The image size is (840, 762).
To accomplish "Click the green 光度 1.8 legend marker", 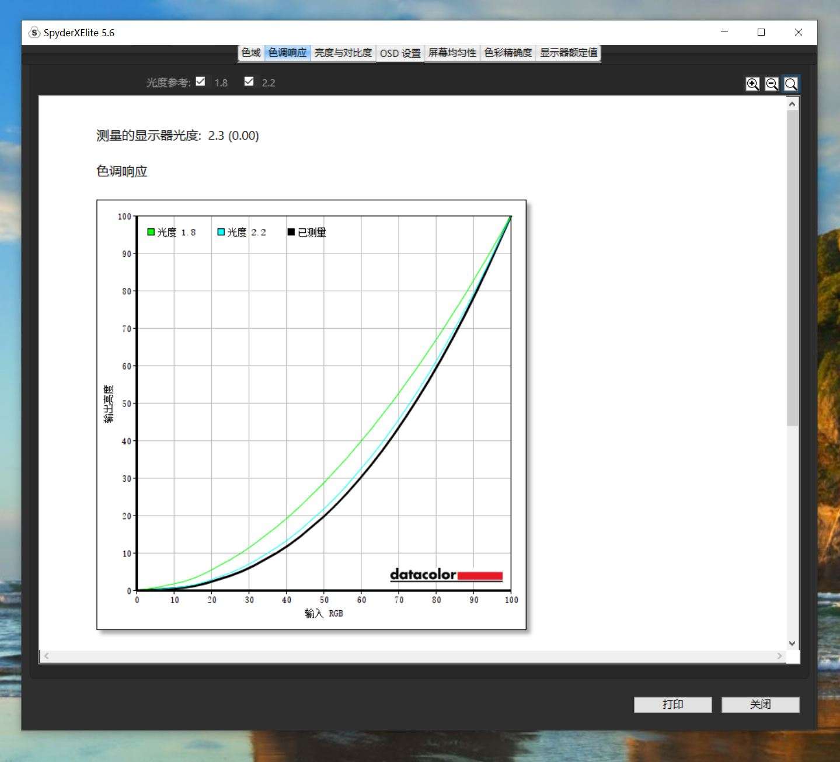I will coord(150,231).
